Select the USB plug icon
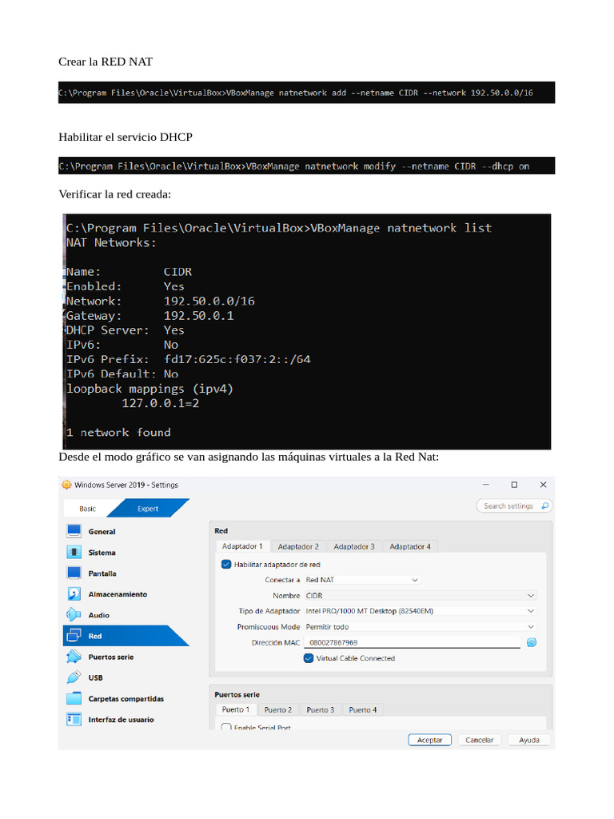614x819 pixels. 74,677
